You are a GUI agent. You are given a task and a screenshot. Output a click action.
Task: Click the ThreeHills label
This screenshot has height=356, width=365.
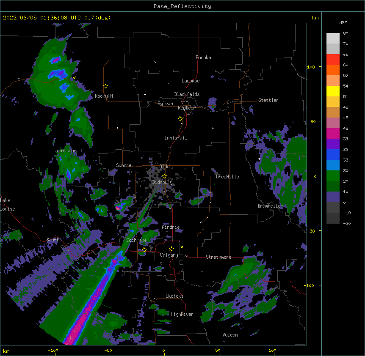coord(226,177)
